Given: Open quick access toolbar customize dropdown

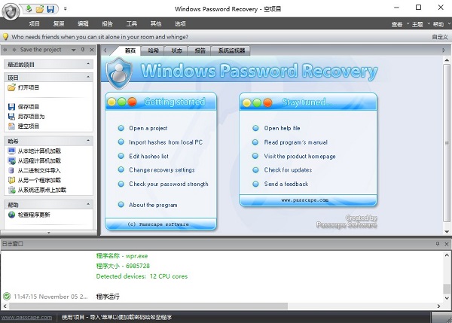Looking at the screenshot, I should 66,9.
